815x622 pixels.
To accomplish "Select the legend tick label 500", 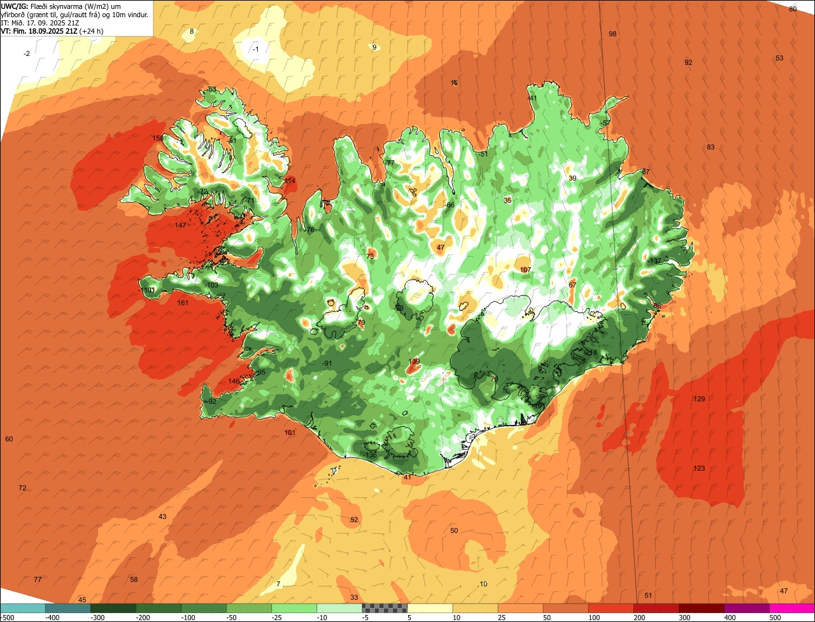I will click(775, 618).
